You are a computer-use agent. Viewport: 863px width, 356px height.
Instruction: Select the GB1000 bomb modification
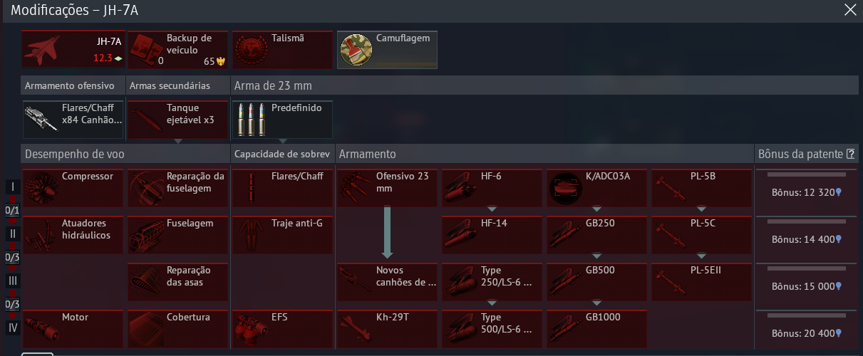pos(597,328)
